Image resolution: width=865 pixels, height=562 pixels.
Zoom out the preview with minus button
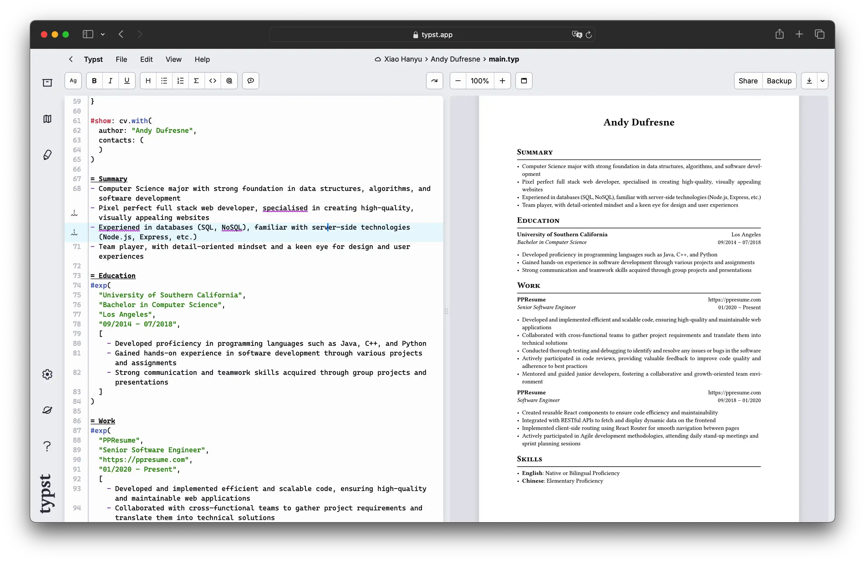coord(458,81)
